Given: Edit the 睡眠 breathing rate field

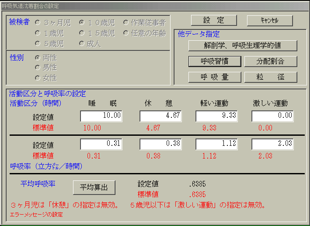Looking at the screenshot, I should [x=101, y=144].
